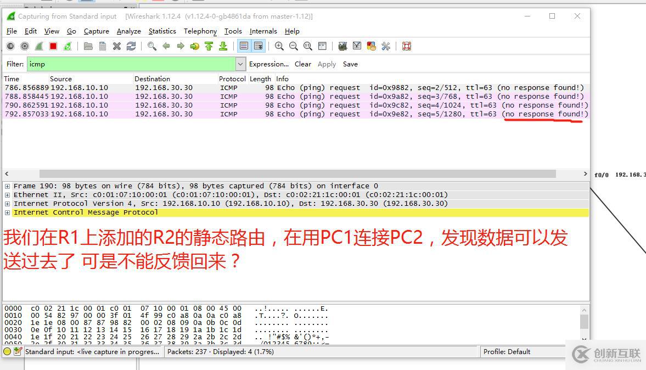Open the Telephony menu
The image size is (646, 370).
tap(200, 31)
